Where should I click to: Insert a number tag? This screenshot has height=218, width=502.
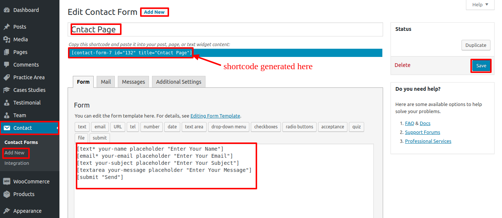(152, 126)
